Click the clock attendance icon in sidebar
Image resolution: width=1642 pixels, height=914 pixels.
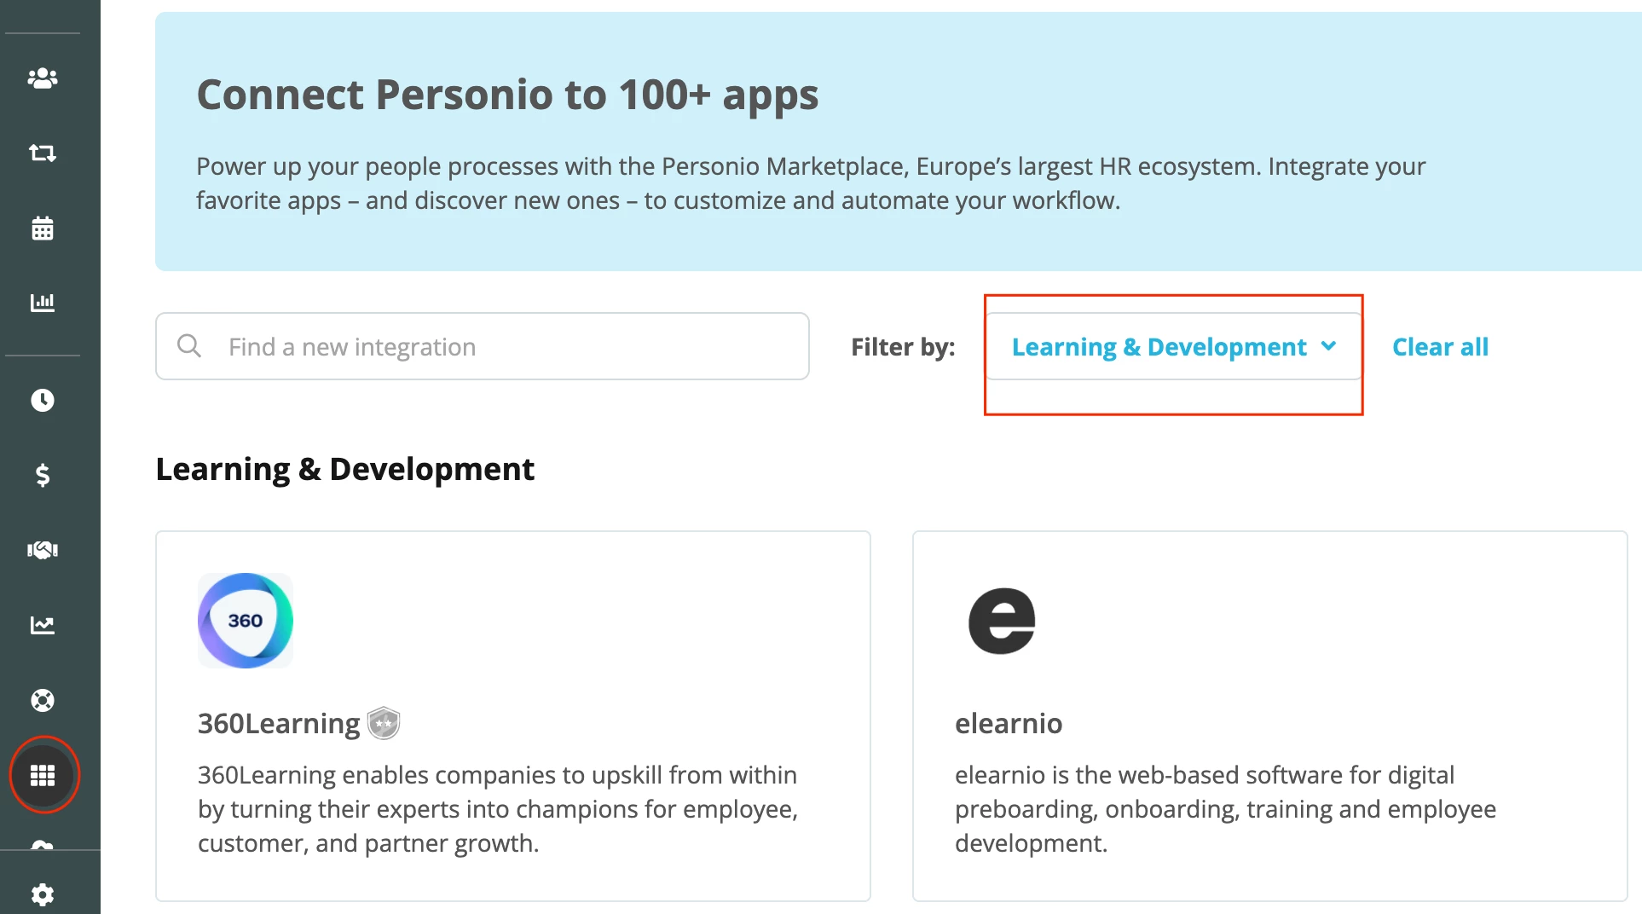tap(43, 400)
